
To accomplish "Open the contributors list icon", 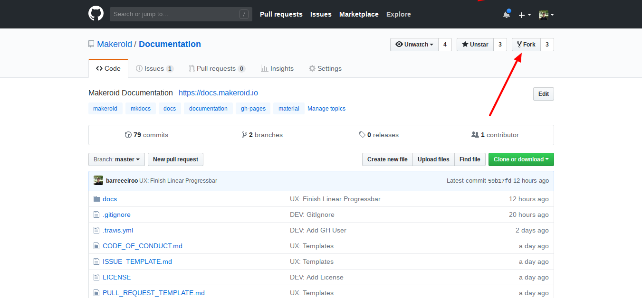I will (476, 135).
